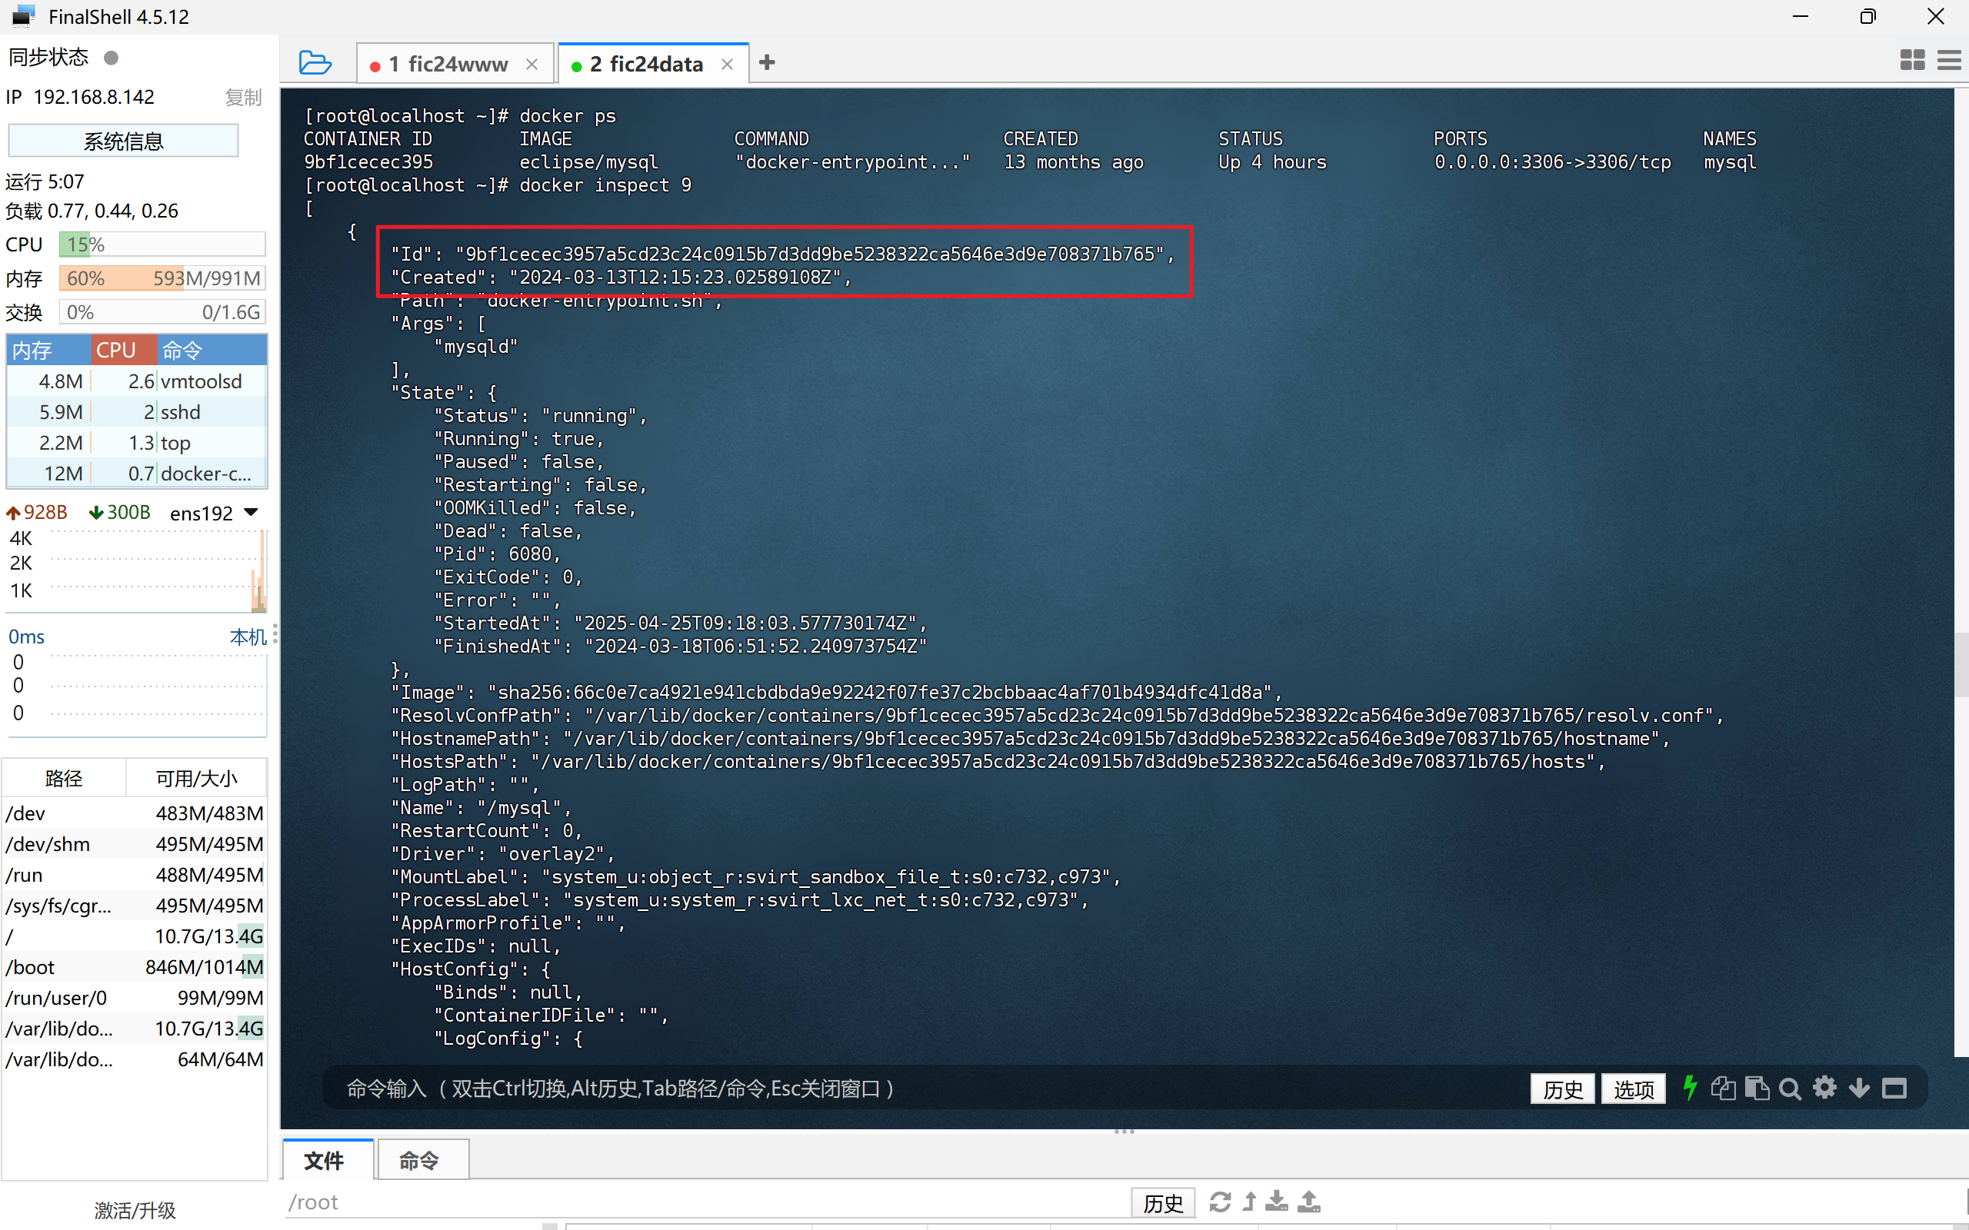Click the 命令输入 command input field
Image resolution: width=1969 pixels, height=1230 pixels.
point(895,1089)
